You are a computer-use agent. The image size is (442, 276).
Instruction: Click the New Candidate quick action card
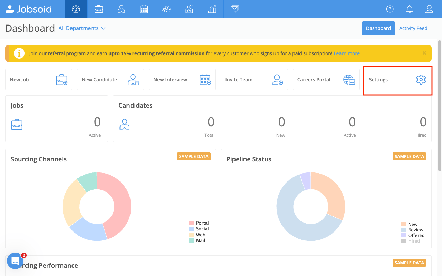[110, 80]
